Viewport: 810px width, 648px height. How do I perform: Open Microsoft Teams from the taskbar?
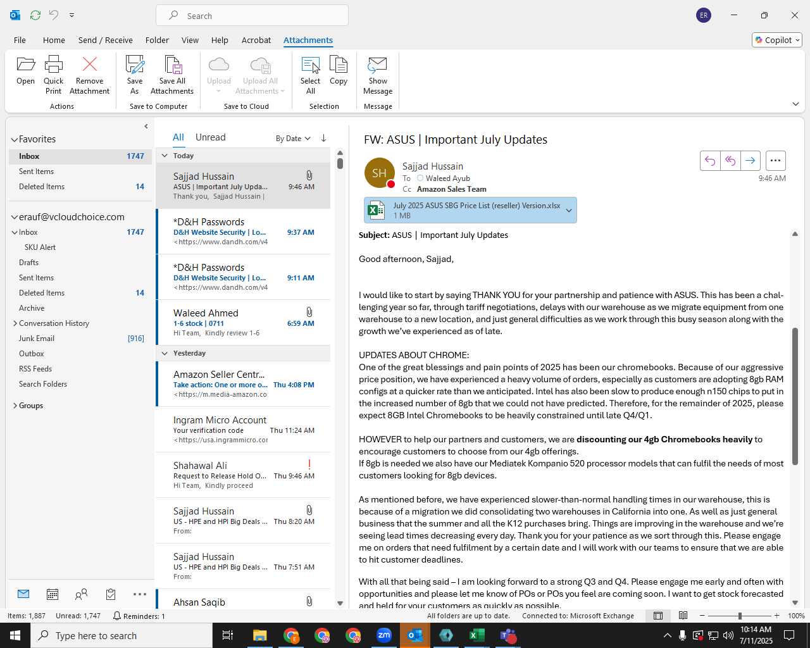tap(508, 635)
